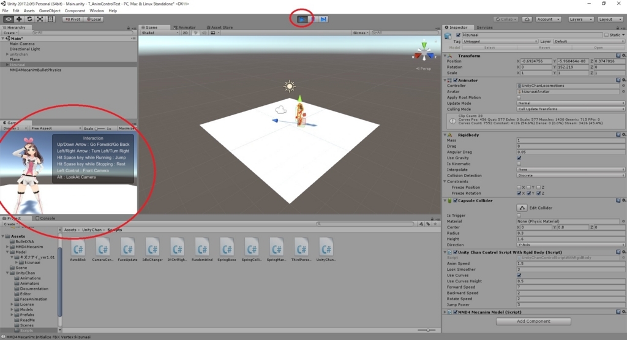Viewport: 627px width, 340px height.
Task: Adjust the Game view Scale slider
Action: point(100,129)
